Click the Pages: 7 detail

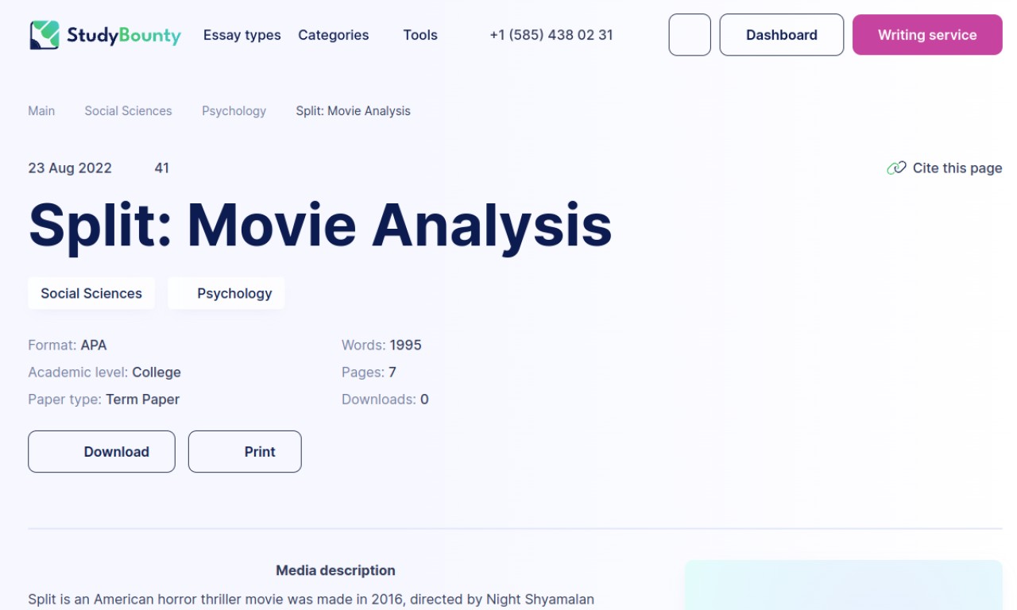point(369,373)
